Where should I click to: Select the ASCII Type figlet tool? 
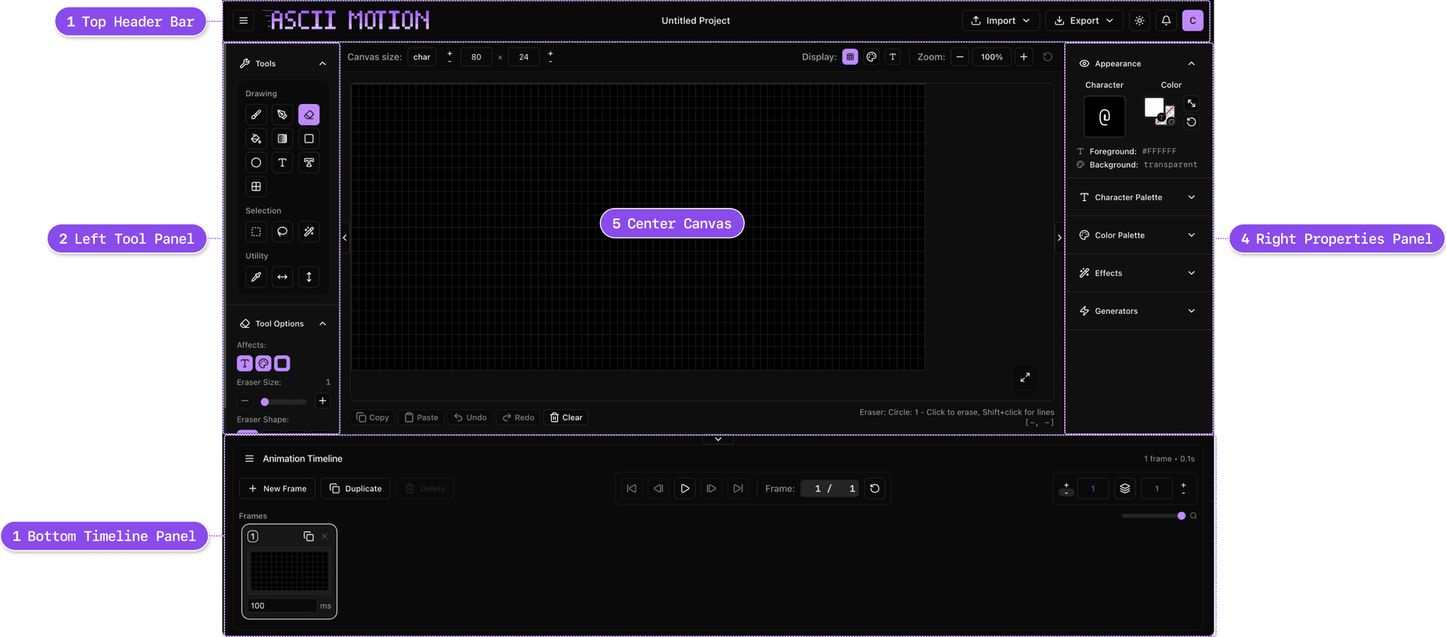click(309, 163)
